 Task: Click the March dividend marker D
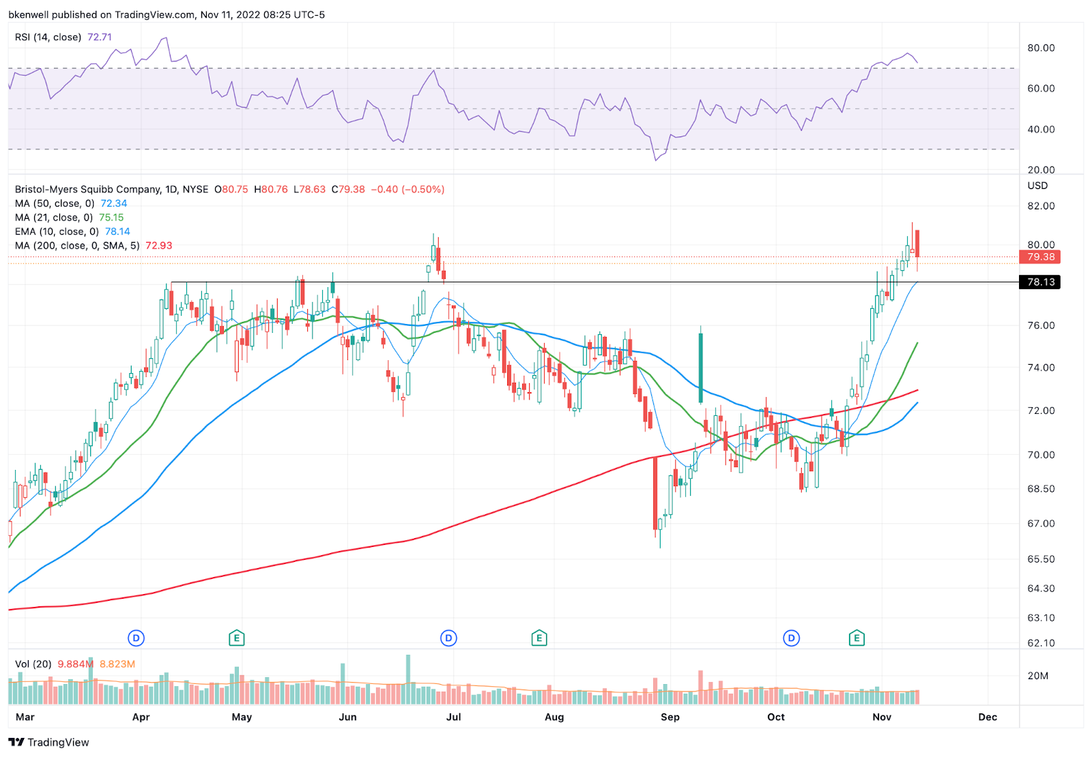click(x=136, y=638)
